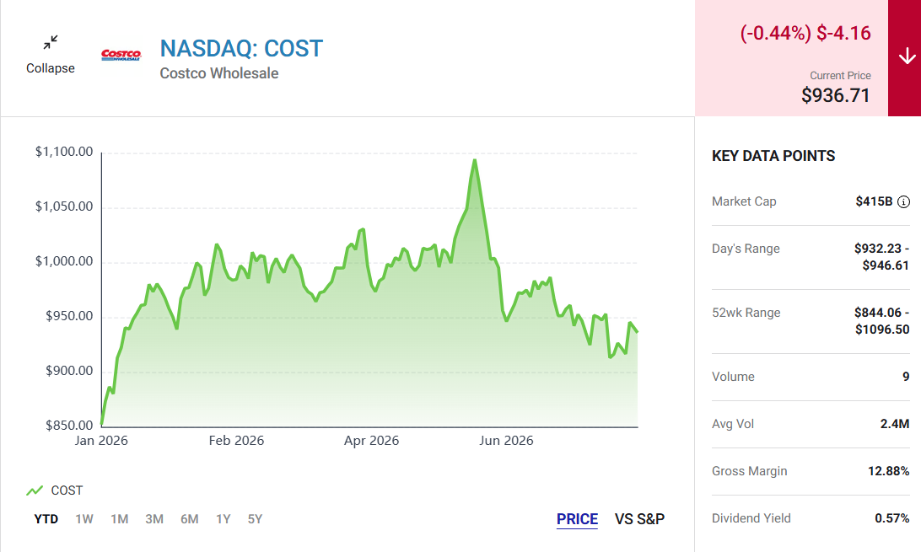This screenshot has height=552, width=921.
Task: Open the NASDAQ: COST ticker link
Action: pos(241,49)
